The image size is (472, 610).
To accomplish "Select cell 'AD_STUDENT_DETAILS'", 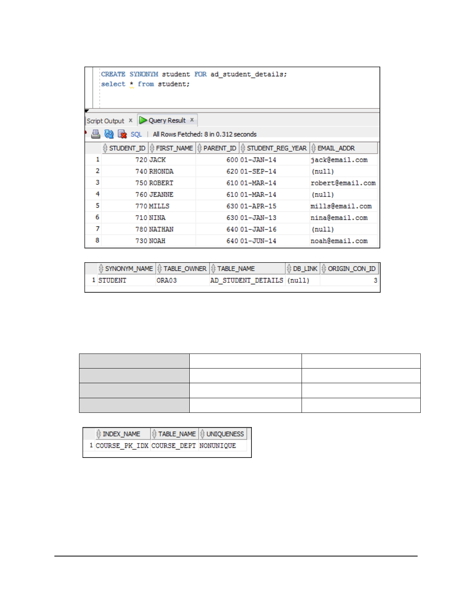I will pos(247,280).
